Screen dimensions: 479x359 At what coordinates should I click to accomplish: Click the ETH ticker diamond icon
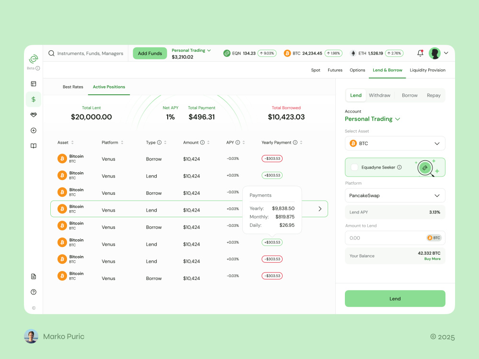tap(353, 53)
